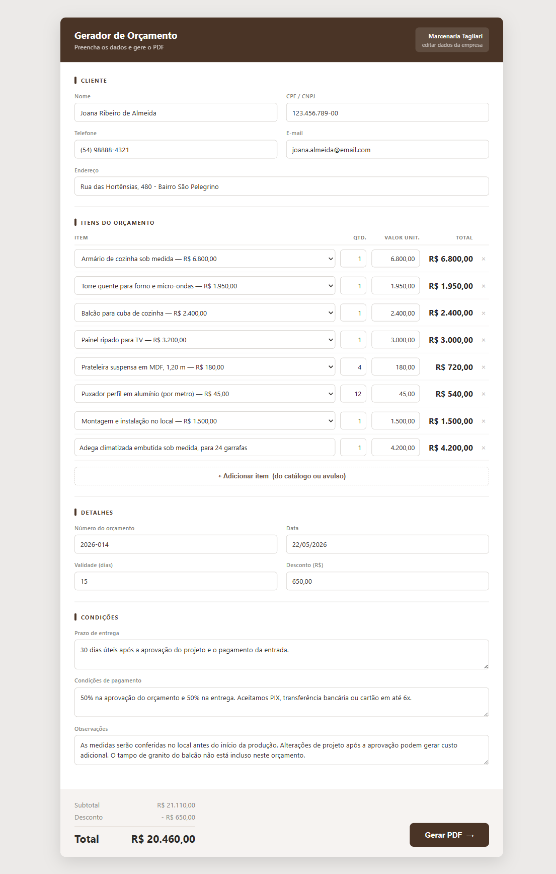Click row total R$ 540,00
This screenshot has height=874, width=556.
[454, 394]
